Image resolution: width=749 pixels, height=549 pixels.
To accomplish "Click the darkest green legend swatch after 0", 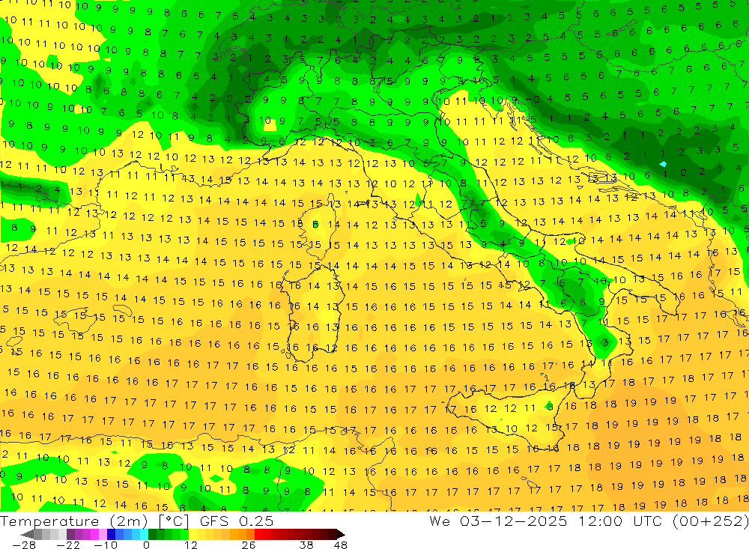I will (x=152, y=534).
